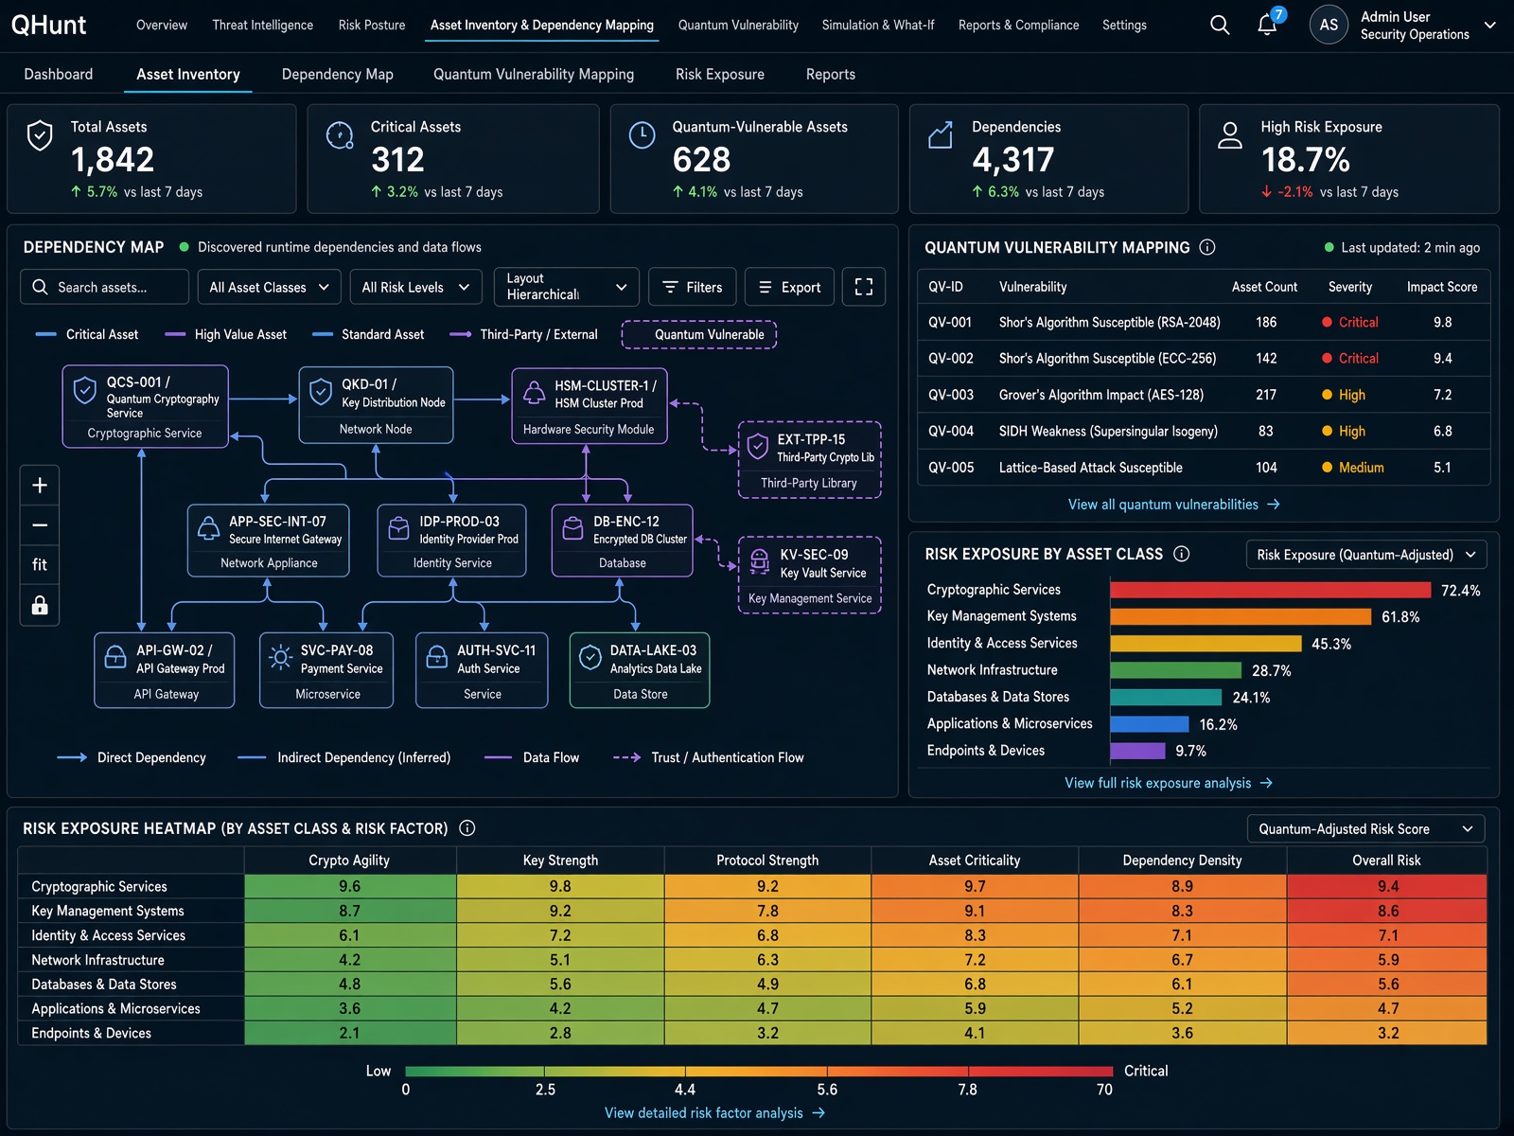Toggle fullscreen for the dependency map

coord(864,287)
